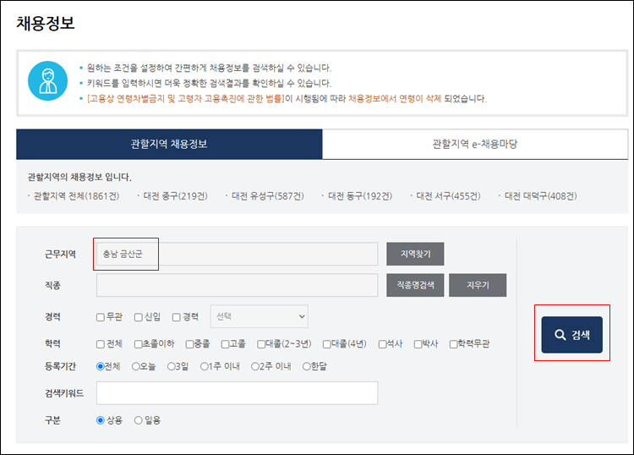Image resolution: width=634 pixels, height=455 pixels.
Task: Open 대전 대덕구(408건) link
Action: pos(541,196)
